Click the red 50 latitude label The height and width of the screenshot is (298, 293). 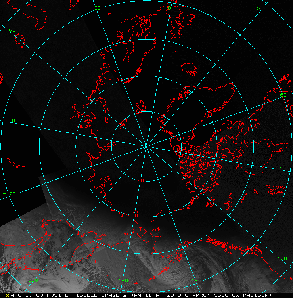[x=53, y=258]
